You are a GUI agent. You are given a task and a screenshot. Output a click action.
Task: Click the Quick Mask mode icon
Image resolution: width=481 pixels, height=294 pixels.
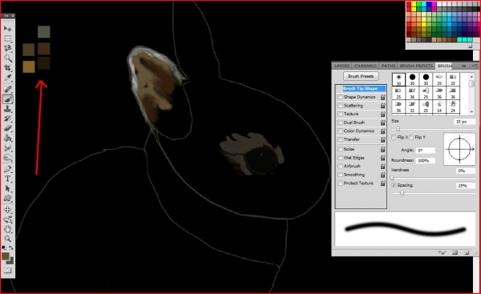(7, 271)
